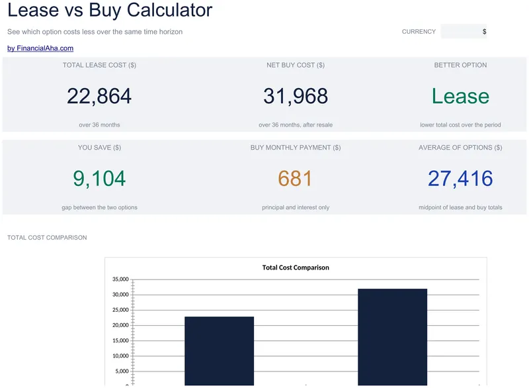Select the average of options value 27,416

pos(460,178)
